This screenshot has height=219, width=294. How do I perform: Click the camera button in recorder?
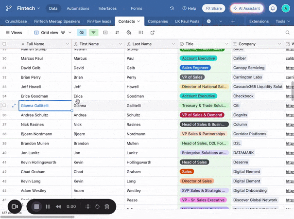click(x=15, y=206)
